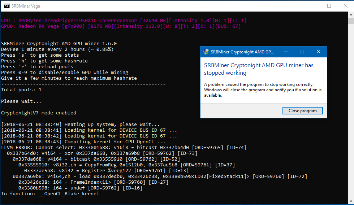This screenshot has height=205, width=354.
Task: Click the '0x337a69b8: v4i64,ch = load' line
Action: pos(160,176)
